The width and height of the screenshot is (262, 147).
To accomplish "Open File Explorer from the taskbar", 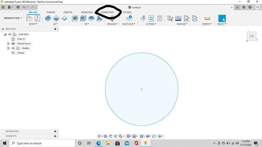I will 108,143.
